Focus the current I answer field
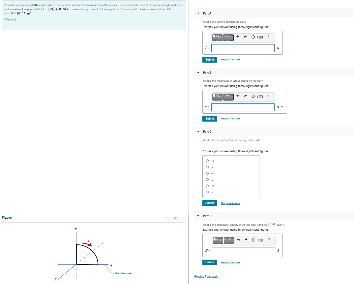Viewport: 354px width, 284px height. [x=243, y=48]
